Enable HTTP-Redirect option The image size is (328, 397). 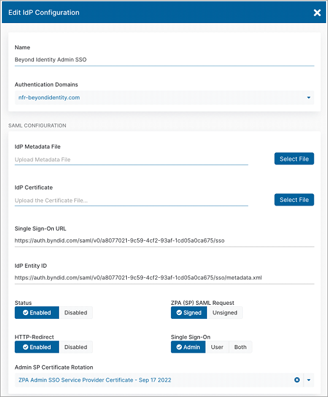(x=37, y=347)
